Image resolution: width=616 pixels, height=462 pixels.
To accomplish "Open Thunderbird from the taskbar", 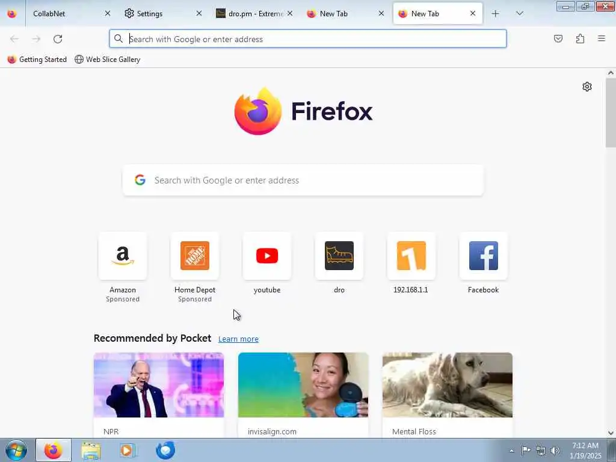I will (x=165, y=450).
